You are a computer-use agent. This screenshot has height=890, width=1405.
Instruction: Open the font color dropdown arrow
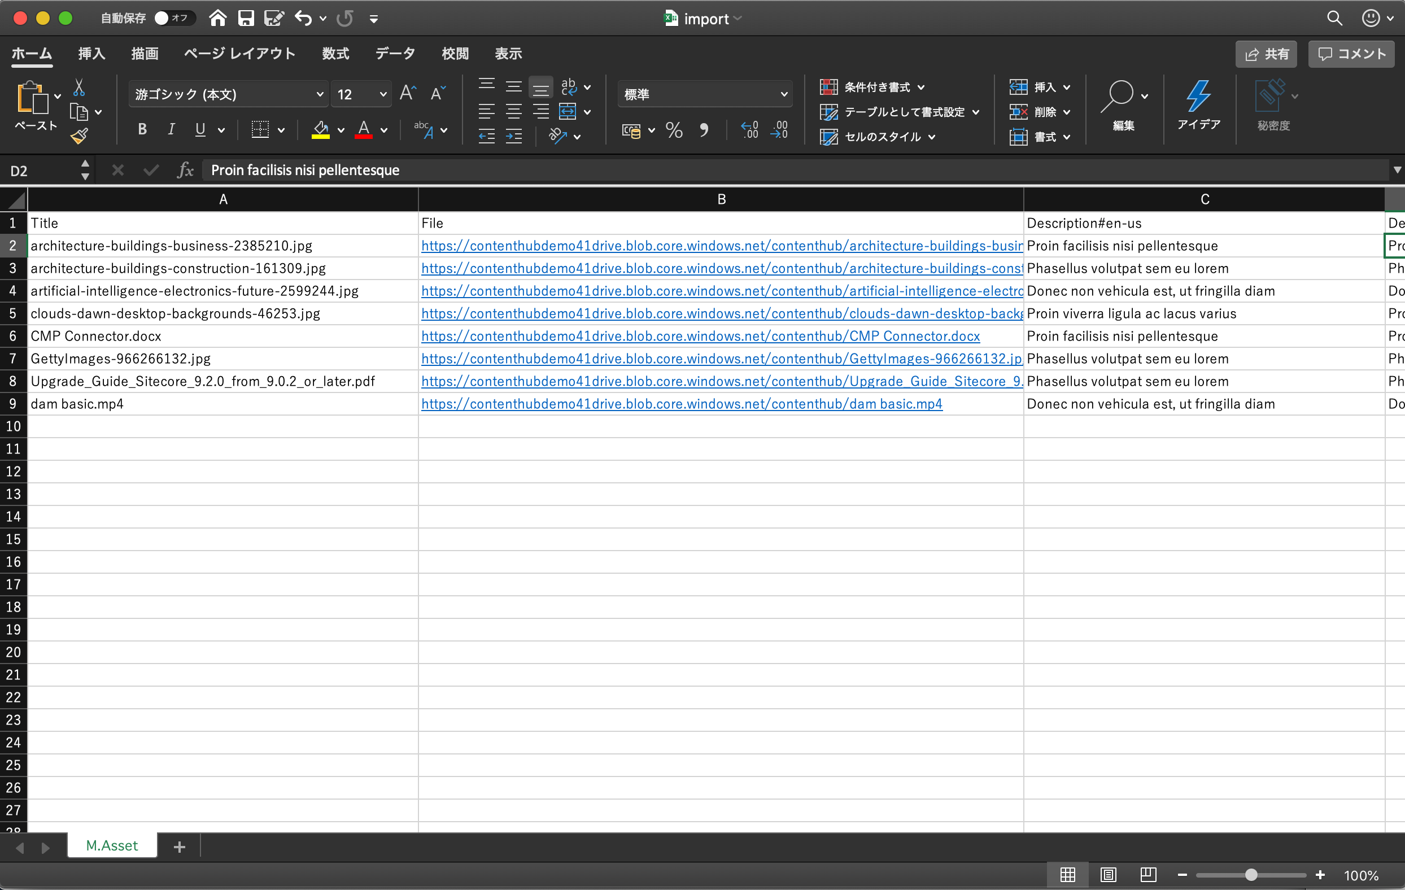coord(384,130)
